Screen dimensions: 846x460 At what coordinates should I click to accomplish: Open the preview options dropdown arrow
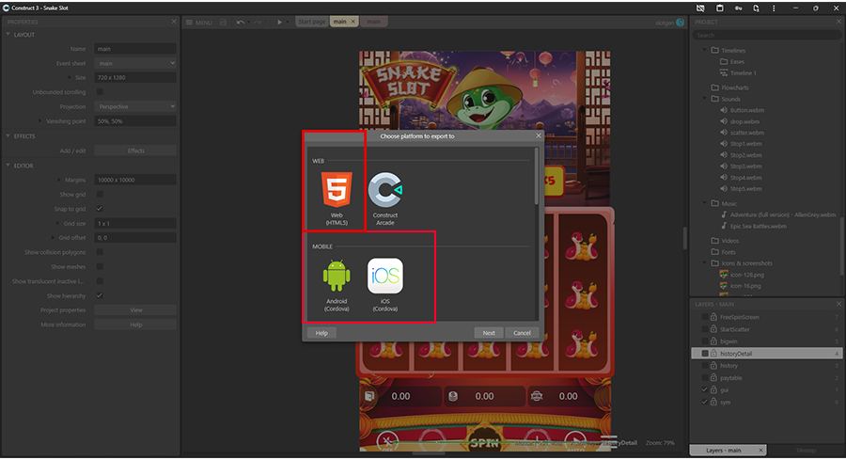point(288,23)
